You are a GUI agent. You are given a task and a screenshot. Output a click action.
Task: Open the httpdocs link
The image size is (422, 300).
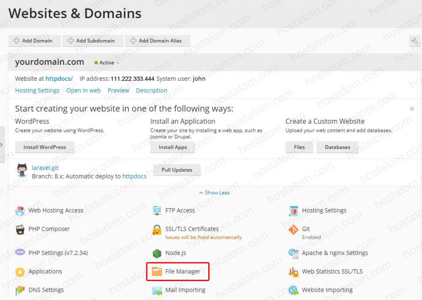click(58, 79)
